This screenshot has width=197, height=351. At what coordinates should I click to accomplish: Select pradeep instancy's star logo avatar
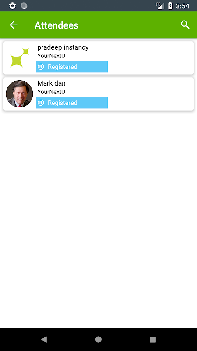19,58
